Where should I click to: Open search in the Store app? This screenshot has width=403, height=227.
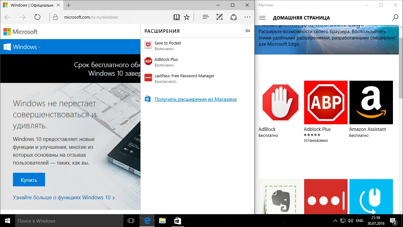pos(395,18)
